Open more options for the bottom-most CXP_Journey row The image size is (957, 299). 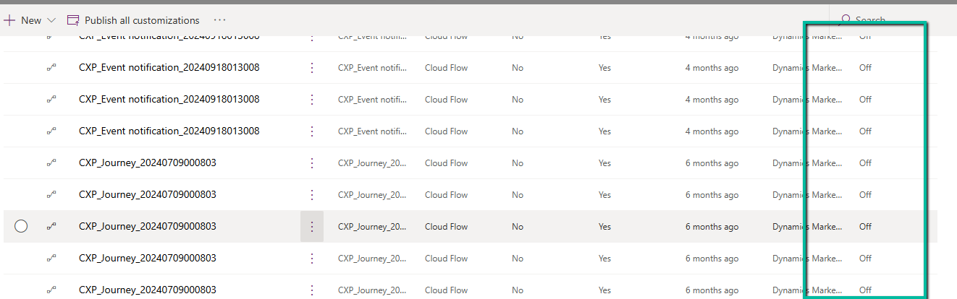pyautogui.click(x=312, y=290)
